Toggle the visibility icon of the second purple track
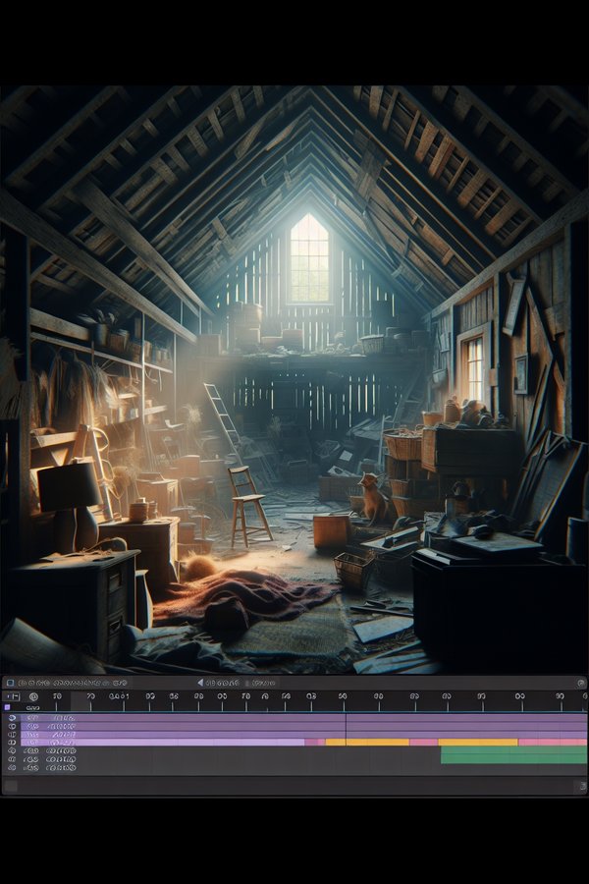Image resolution: width=589 pixels, height=884 pixels. point(13,727)
